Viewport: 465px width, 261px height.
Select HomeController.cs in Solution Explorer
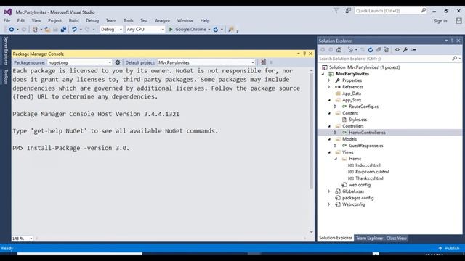click(367, 133)
